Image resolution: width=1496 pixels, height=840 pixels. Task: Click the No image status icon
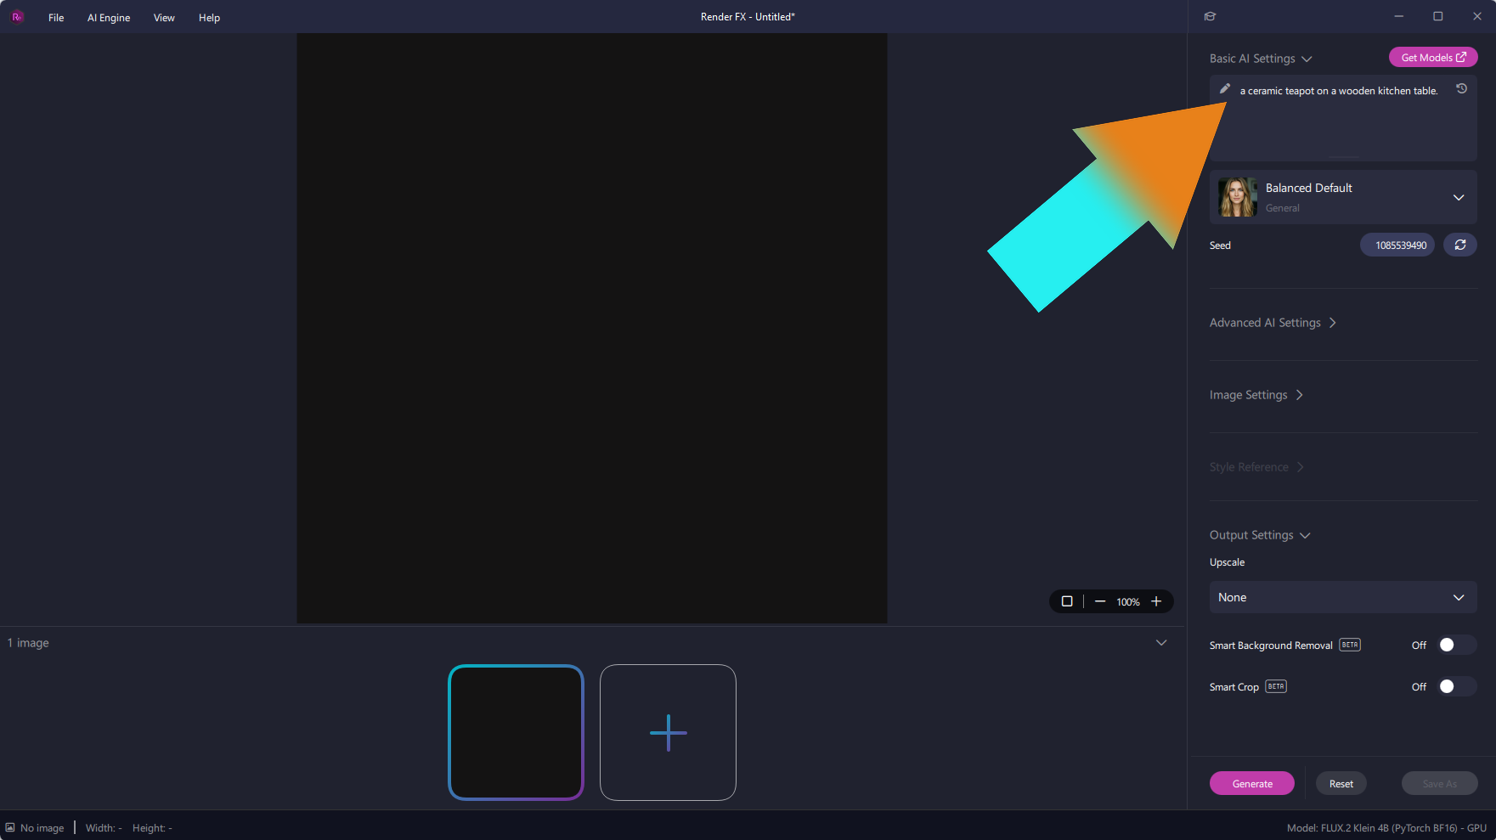(10, 827)
